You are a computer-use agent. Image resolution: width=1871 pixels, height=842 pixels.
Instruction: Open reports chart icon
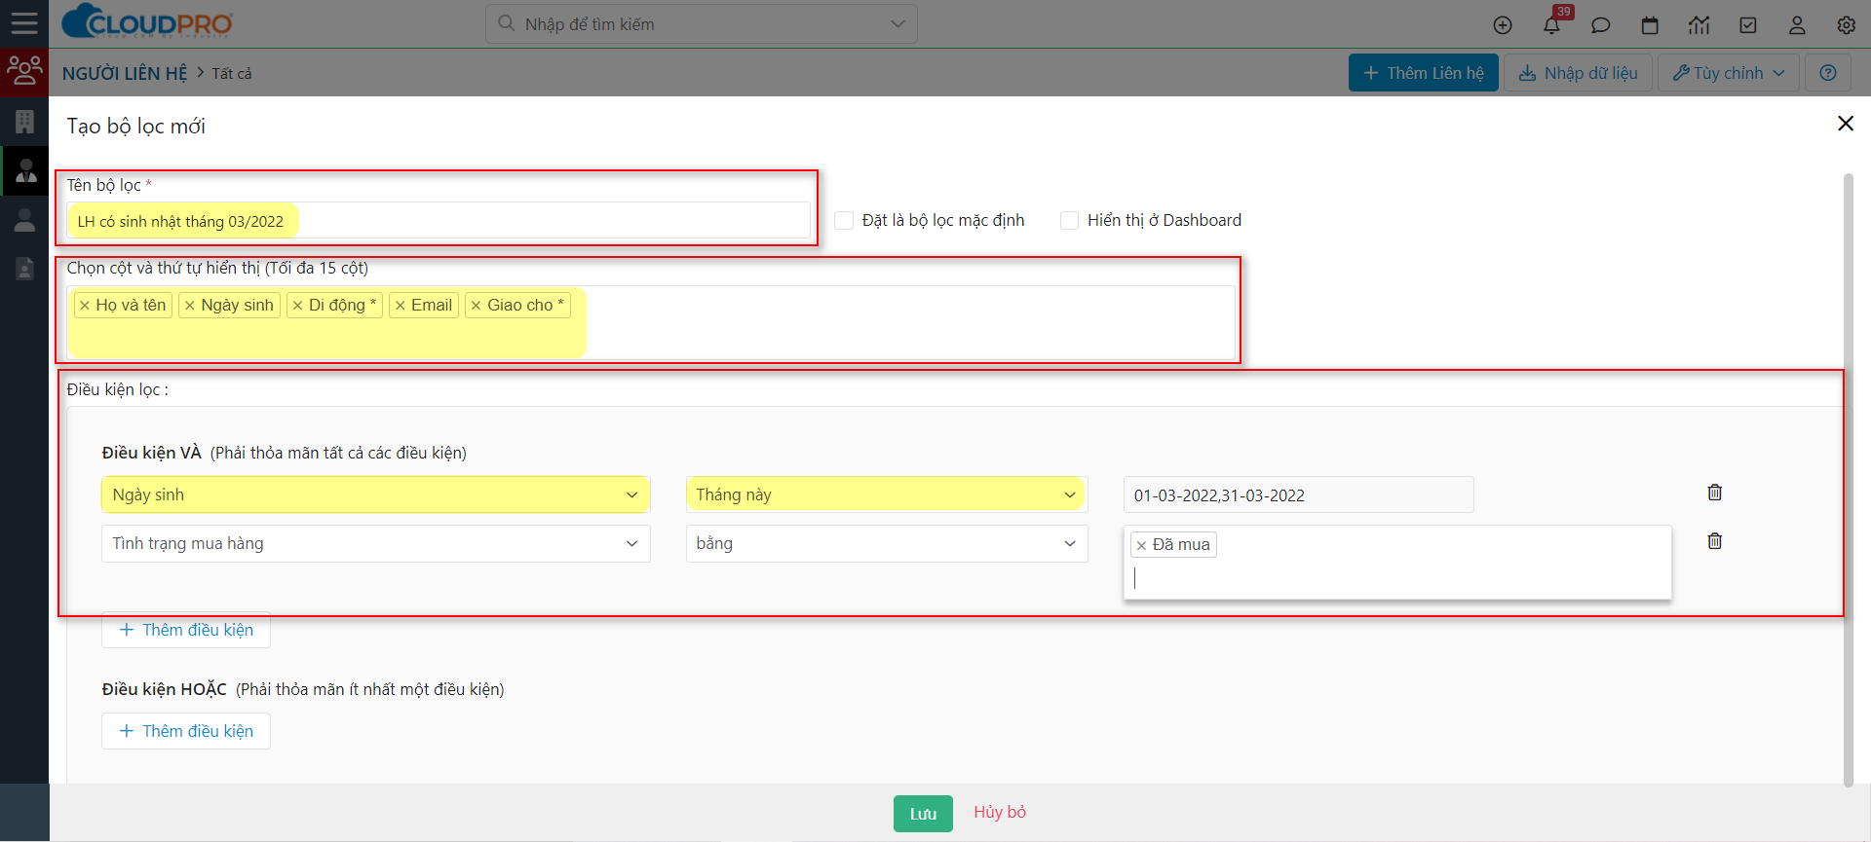(1699, 25)
